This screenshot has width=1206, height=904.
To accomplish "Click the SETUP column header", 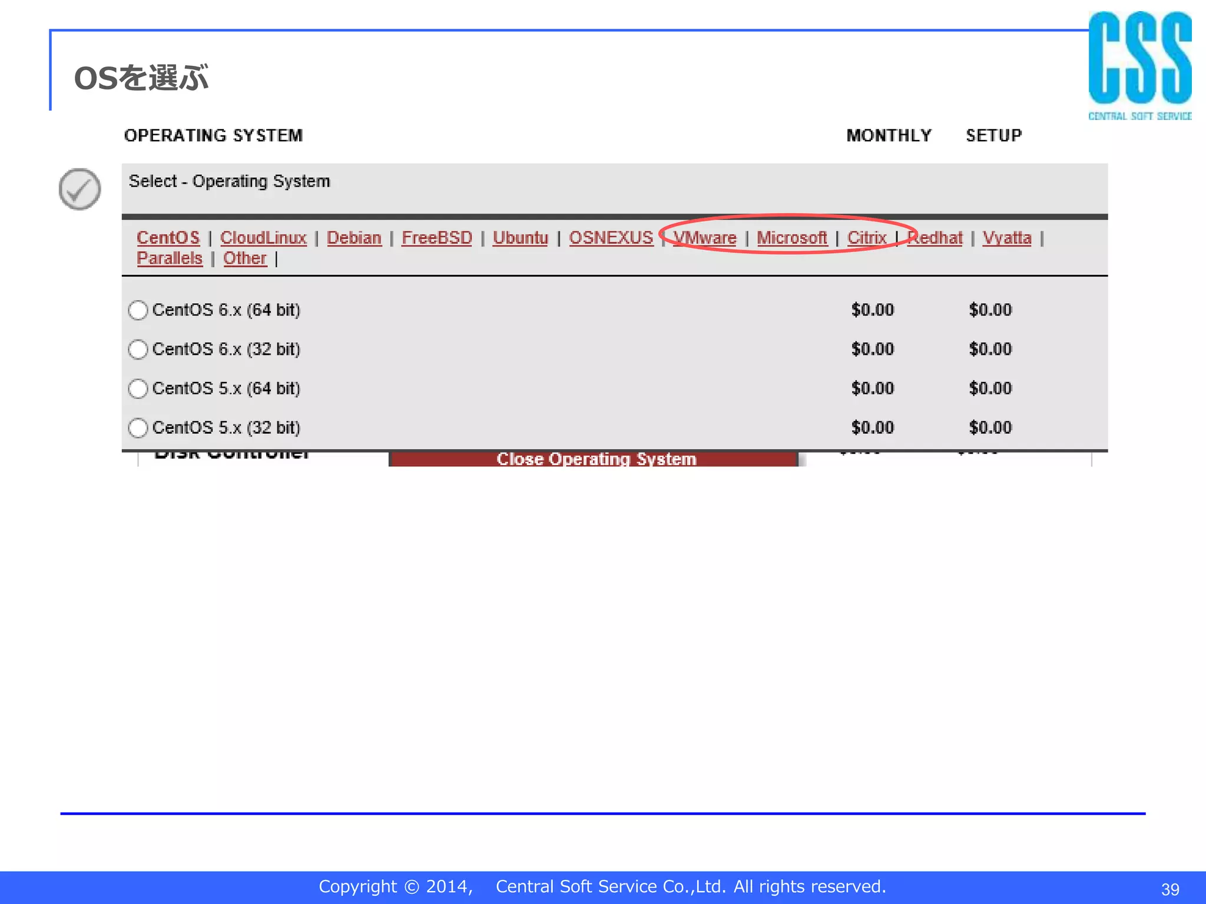I will [x=994, y=135].
